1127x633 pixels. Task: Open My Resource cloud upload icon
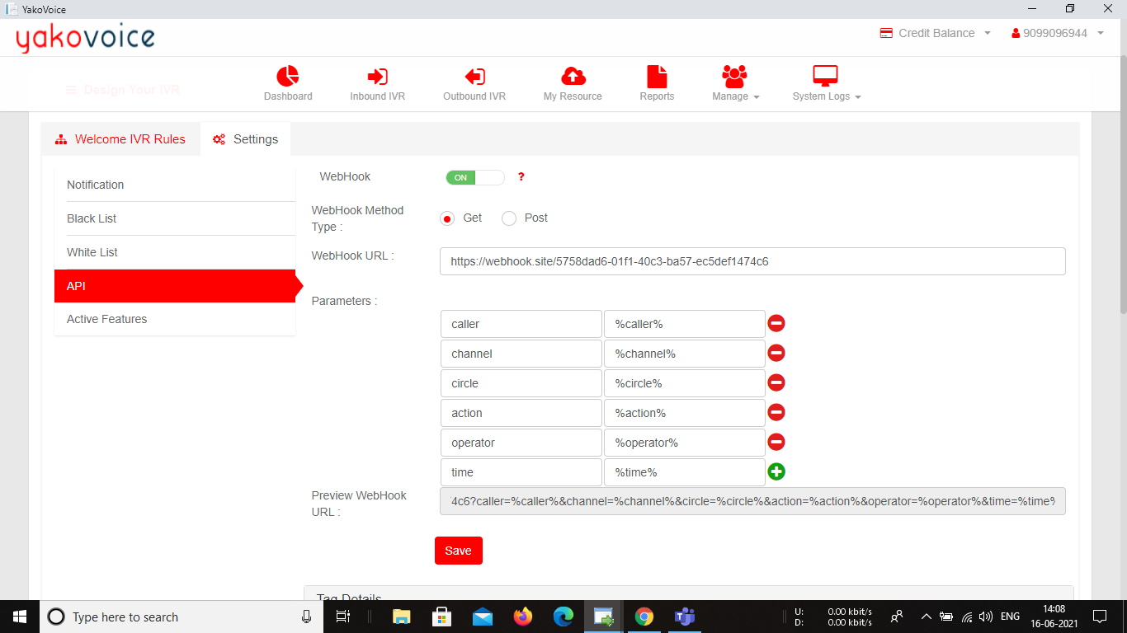tap(573, 77)
